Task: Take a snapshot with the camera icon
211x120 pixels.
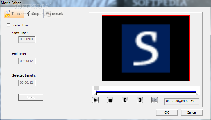Action: coord(155,100)
